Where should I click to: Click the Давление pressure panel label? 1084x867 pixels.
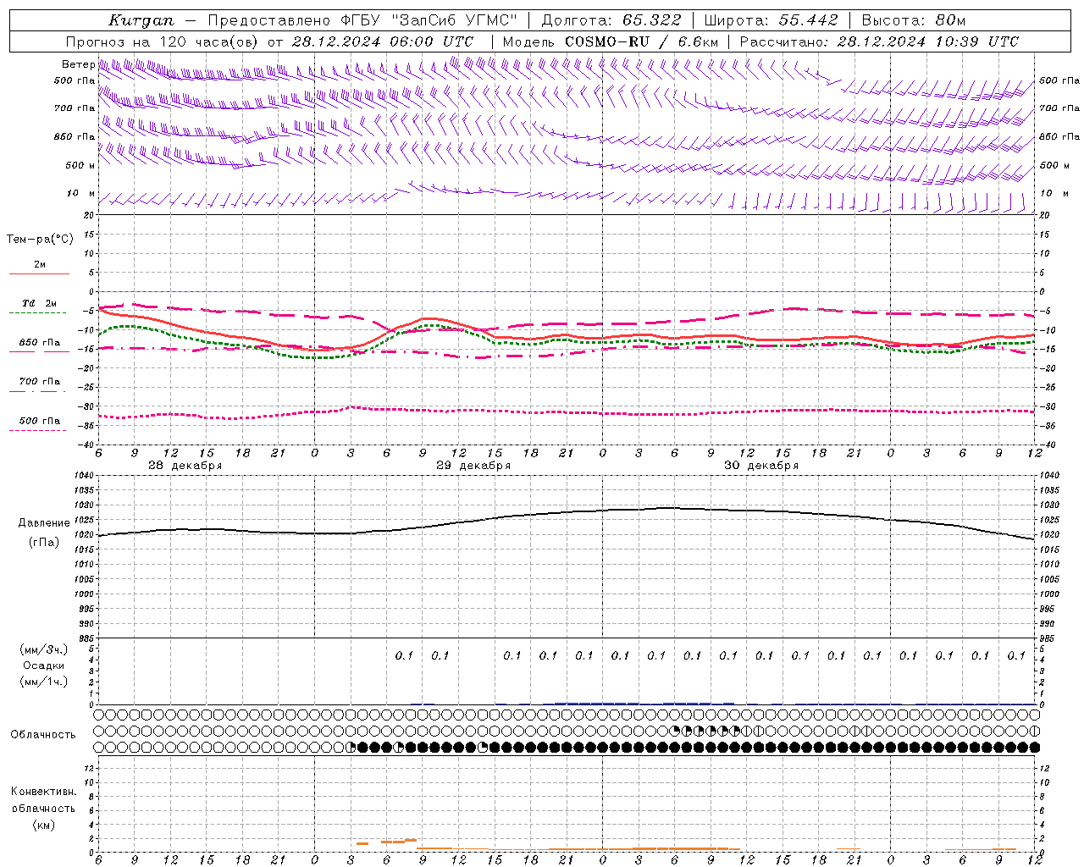click(x=44, y=523)
